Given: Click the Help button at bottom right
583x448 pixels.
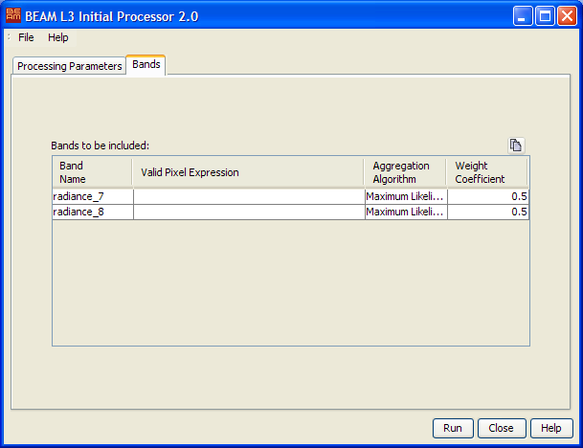Looking at the screenshot, I should [551, 428].
